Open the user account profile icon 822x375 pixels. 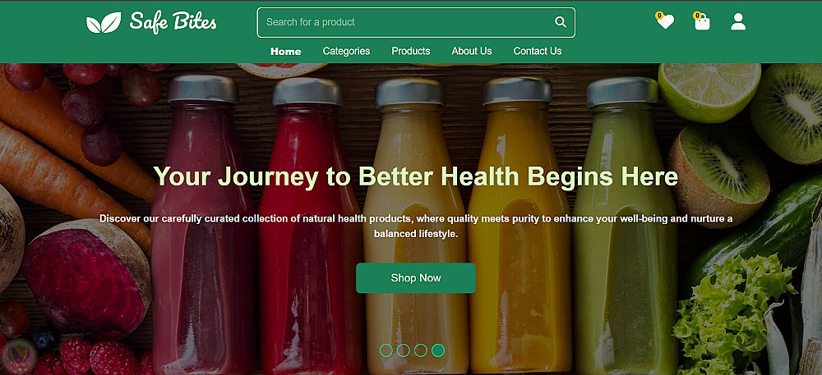pos(738,21)
